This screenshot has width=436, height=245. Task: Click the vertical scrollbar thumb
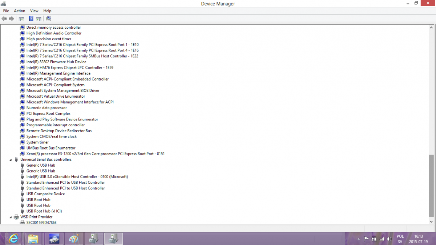pyautogui.click(x=431, y=185)
